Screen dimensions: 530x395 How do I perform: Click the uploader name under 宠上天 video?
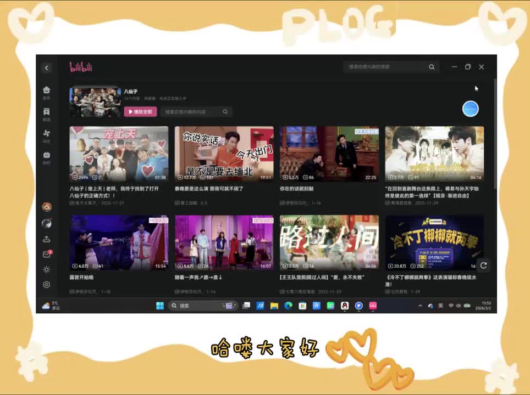coord(86,203)
